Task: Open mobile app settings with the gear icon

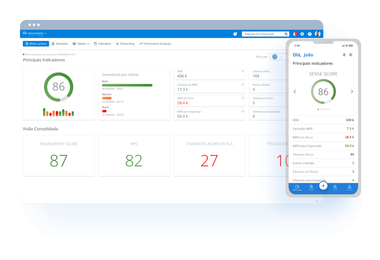Action: point(351,54)
